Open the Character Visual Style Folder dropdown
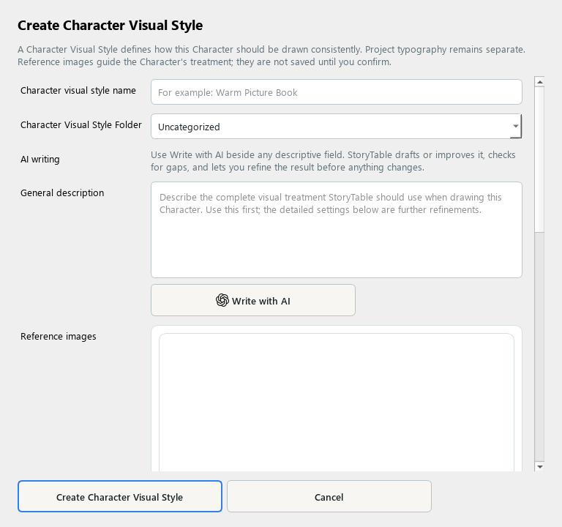The width and height of the screenshot is (562, 527). 336,126
